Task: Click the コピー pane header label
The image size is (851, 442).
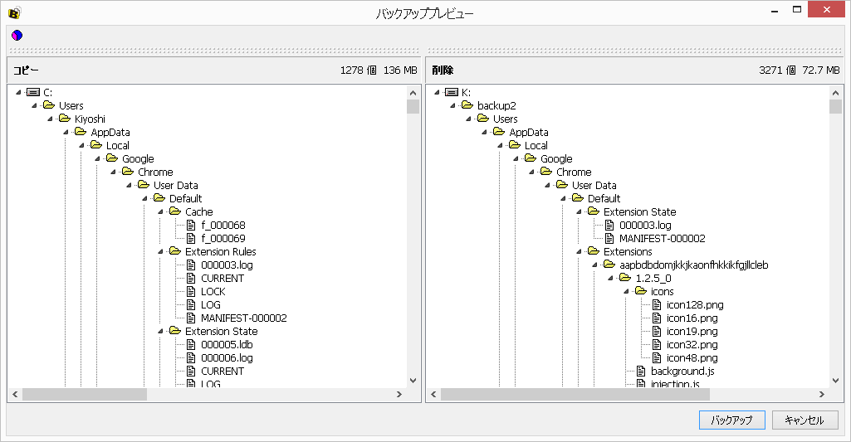Action: click(26, 70)
